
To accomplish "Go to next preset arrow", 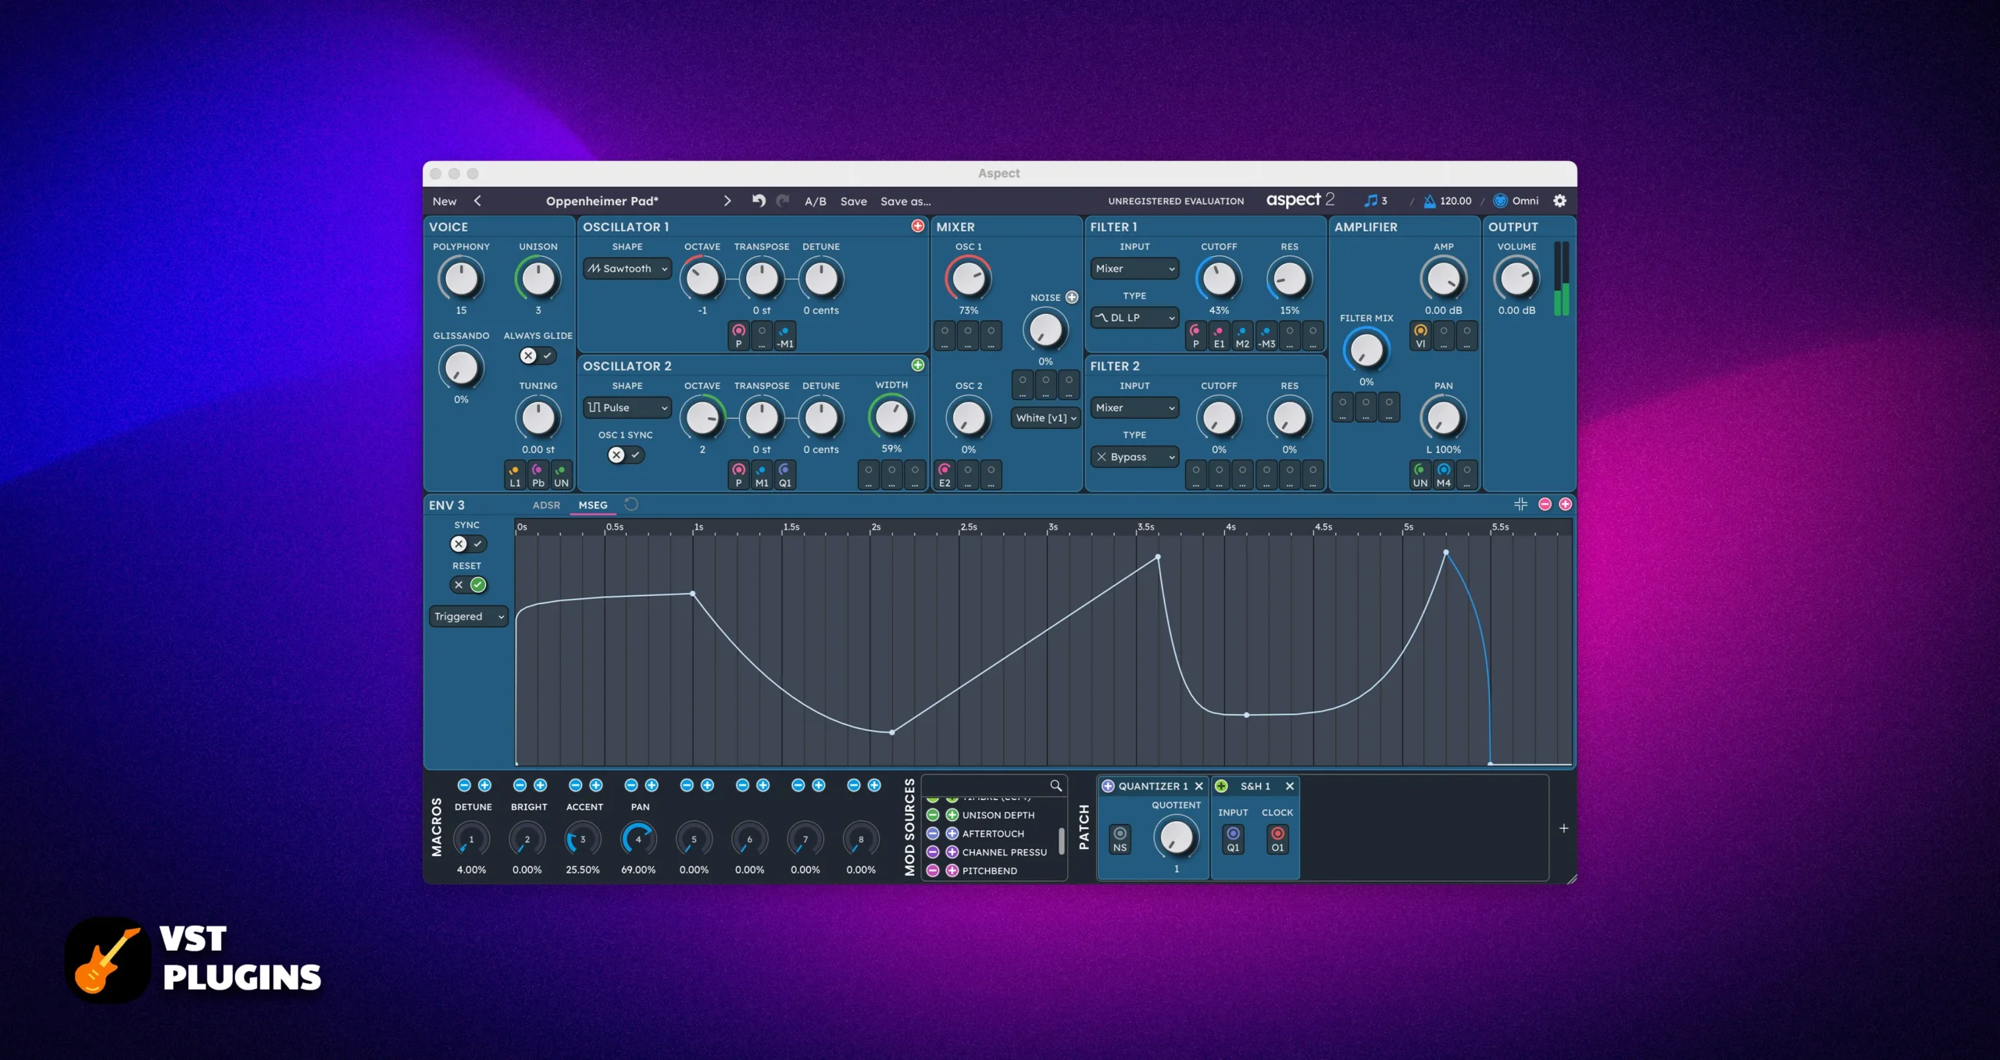I will 727,201.
